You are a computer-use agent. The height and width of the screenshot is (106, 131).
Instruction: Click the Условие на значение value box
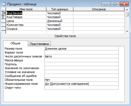coord(82,72)
